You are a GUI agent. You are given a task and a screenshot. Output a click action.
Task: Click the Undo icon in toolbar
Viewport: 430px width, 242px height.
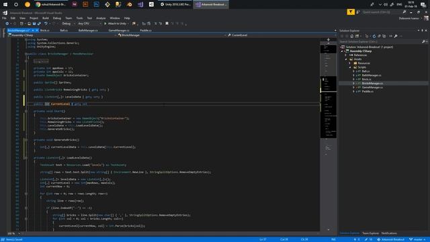coord(46,24)
